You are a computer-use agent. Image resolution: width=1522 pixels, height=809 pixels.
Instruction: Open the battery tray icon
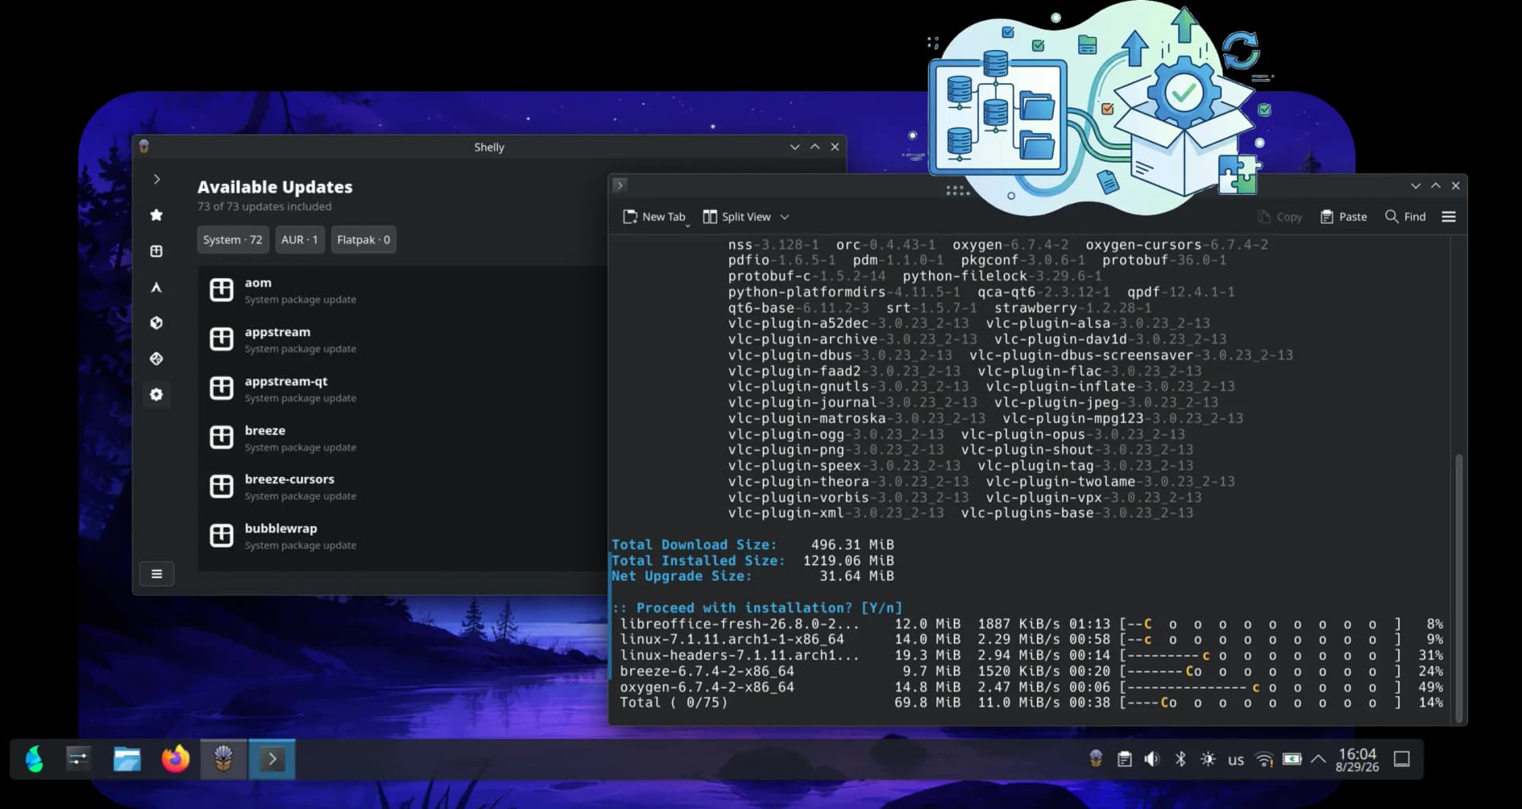1292,759
